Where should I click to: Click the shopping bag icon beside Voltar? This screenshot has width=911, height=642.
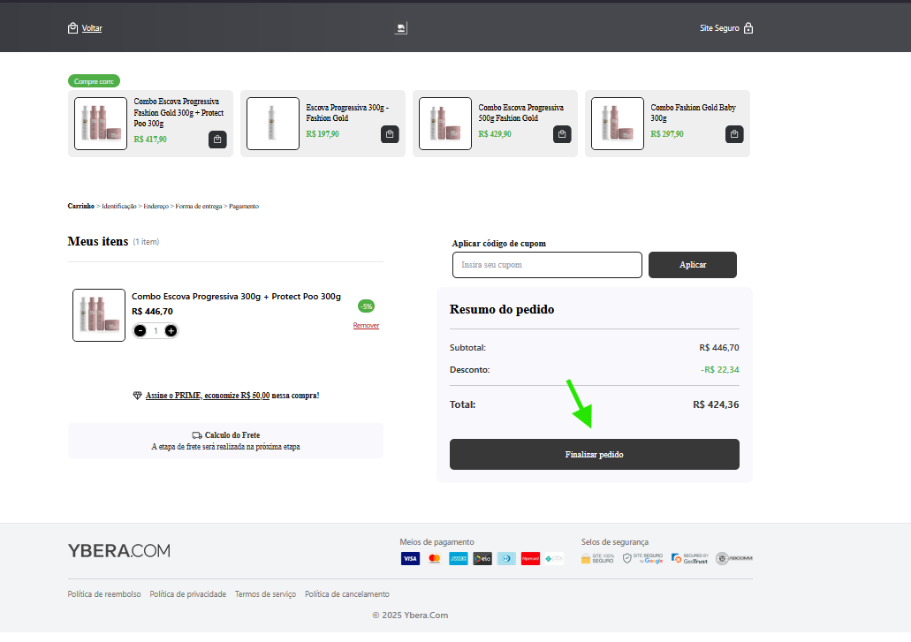click(x=72, y=28)
